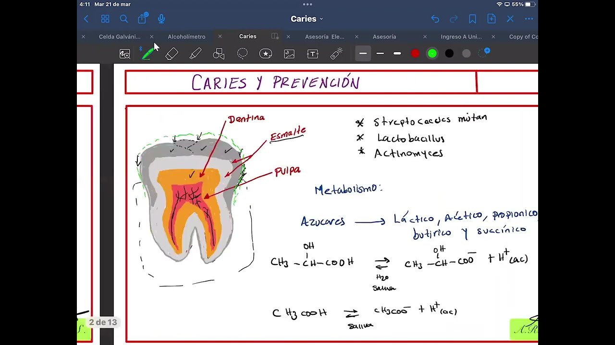Screen dimensions: 615x345
Task: Check the battery 55% status indicator
Action: pos(524,4)
